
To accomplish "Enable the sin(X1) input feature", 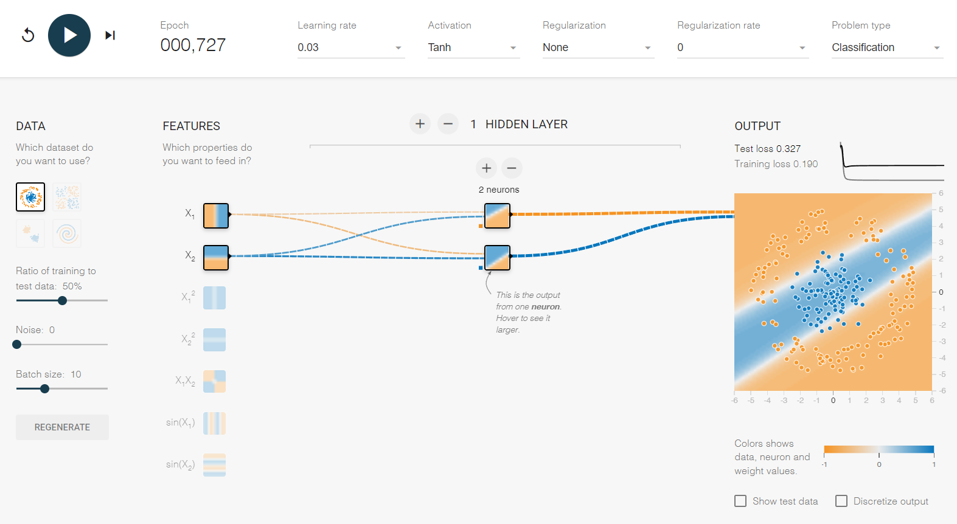I will [x=214, y=423].
